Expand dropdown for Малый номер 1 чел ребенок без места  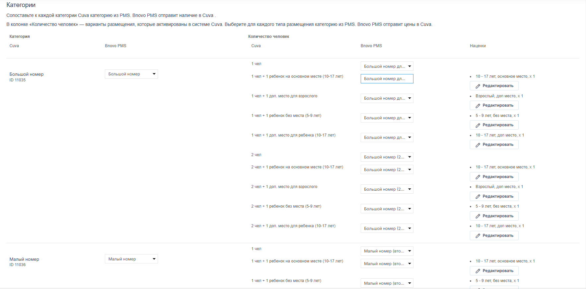coord(387,283)
